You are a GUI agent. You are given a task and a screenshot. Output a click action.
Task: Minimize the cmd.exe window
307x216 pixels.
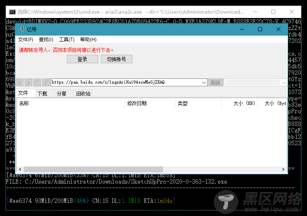tap(255, 12)
